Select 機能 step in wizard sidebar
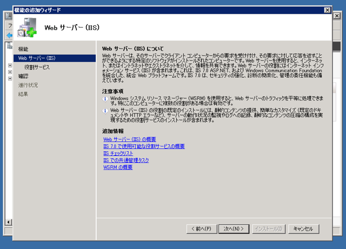Image resolution: width=346 pixels, height=249 pixels. (x=23, y=49)
